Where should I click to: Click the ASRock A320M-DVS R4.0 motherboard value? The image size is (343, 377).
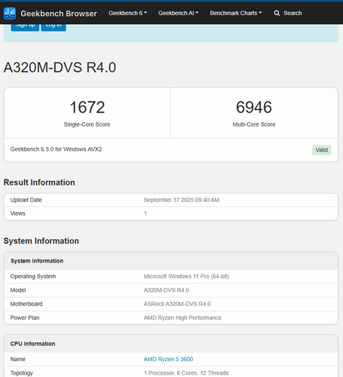(x=177, y=304)
